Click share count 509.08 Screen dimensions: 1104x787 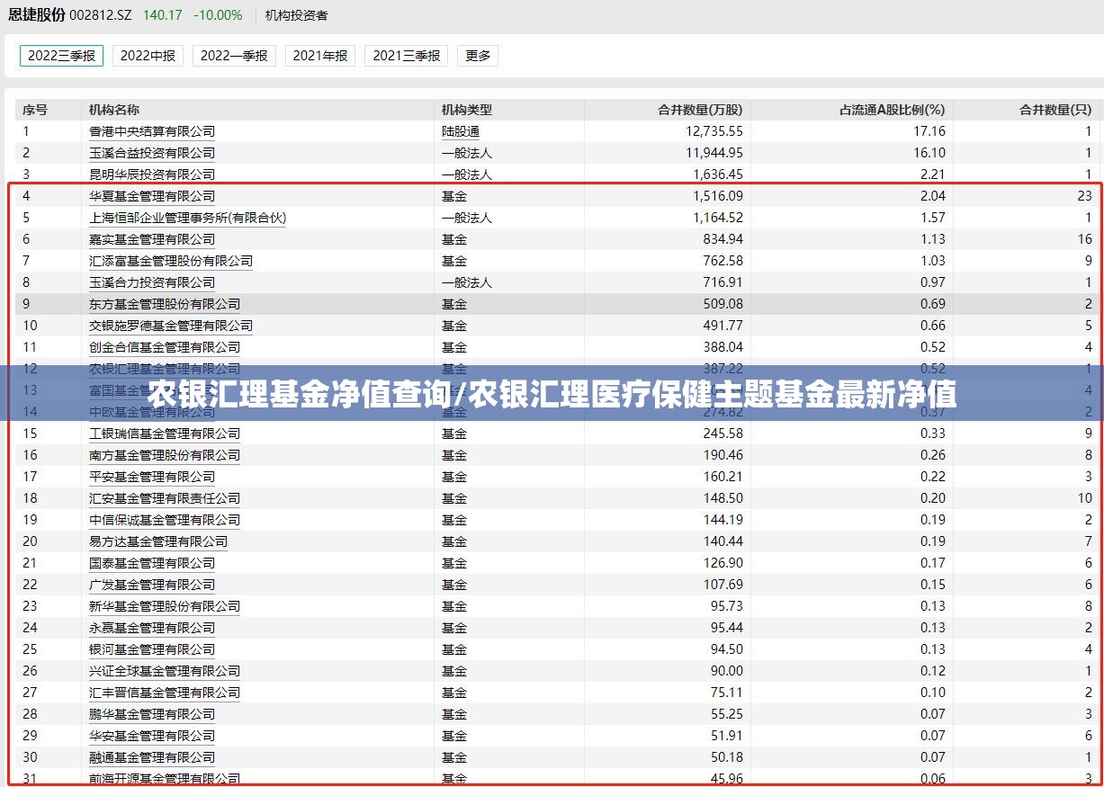pos(723,304)
